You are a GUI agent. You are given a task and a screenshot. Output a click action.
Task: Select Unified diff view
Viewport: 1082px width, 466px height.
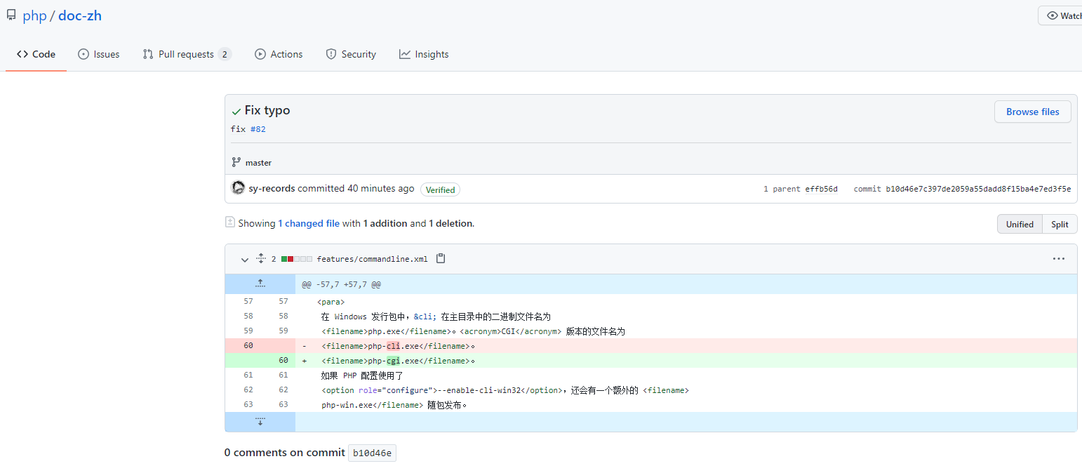coord(1020,224)
